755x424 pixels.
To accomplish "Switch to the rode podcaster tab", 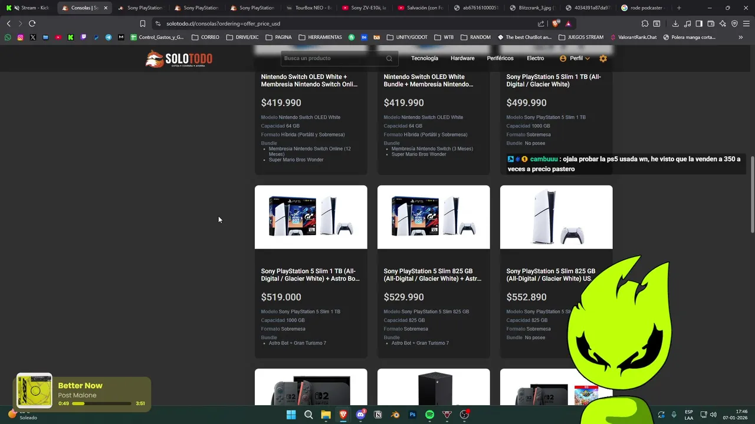I will click(642, 8).
